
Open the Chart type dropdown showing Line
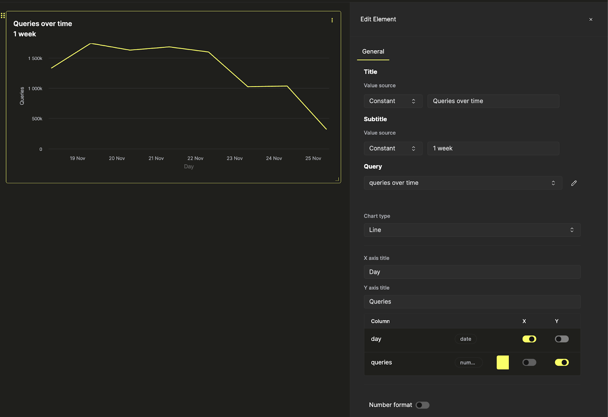click(472, 230)
